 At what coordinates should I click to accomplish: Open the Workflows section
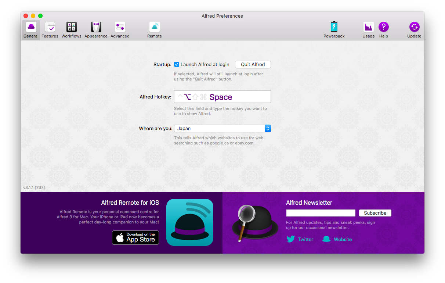[x=71, y=29]
